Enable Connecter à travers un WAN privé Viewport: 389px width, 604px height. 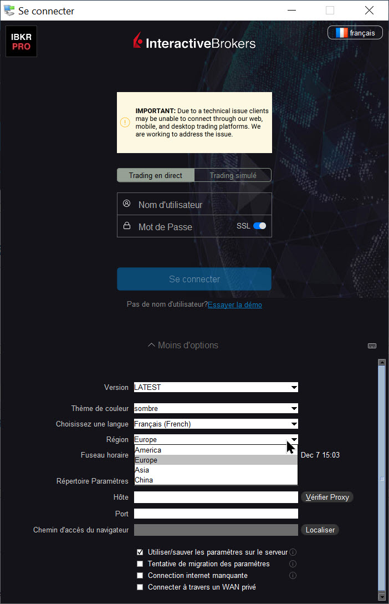140,587
